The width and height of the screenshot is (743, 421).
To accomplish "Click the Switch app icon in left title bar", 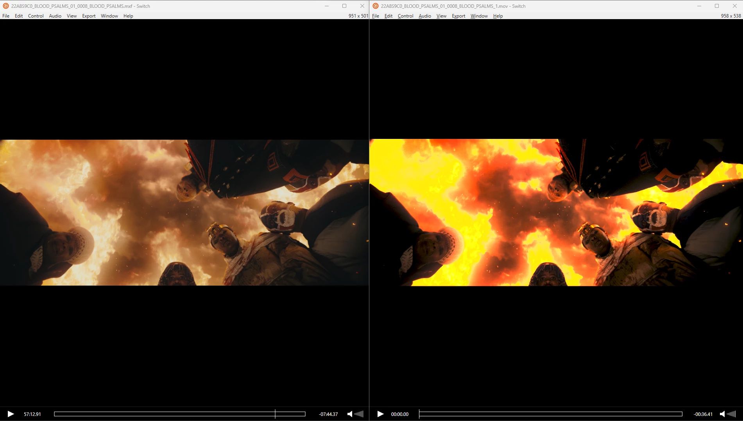I will click(x=6, y=6).
